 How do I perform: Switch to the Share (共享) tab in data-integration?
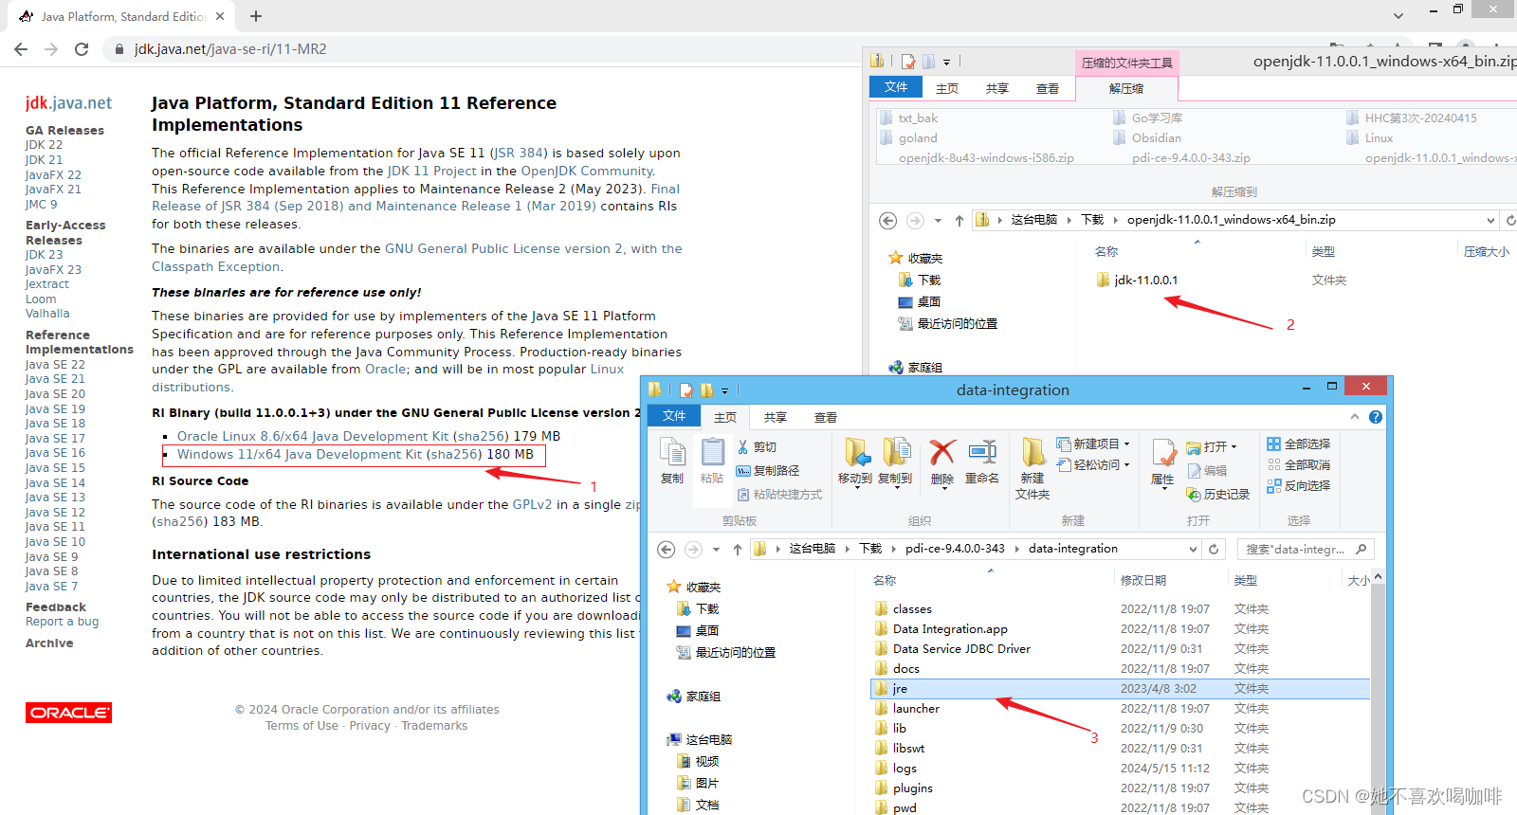point(775,417)
